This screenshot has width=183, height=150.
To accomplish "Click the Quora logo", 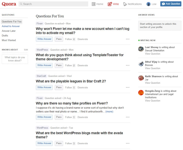I will click(9, 4).
